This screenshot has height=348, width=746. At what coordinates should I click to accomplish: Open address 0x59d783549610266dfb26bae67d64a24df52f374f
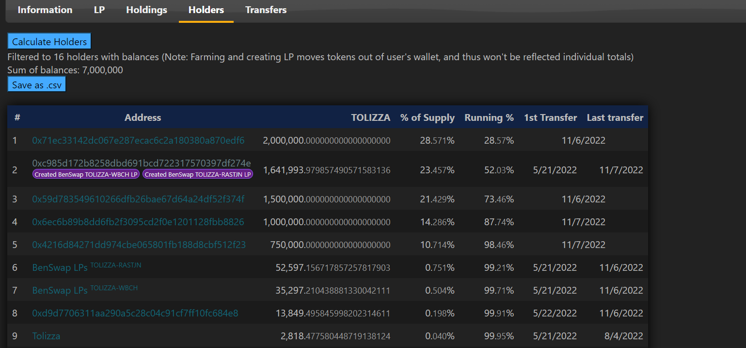pyautogui.click(x=138, y=199)
